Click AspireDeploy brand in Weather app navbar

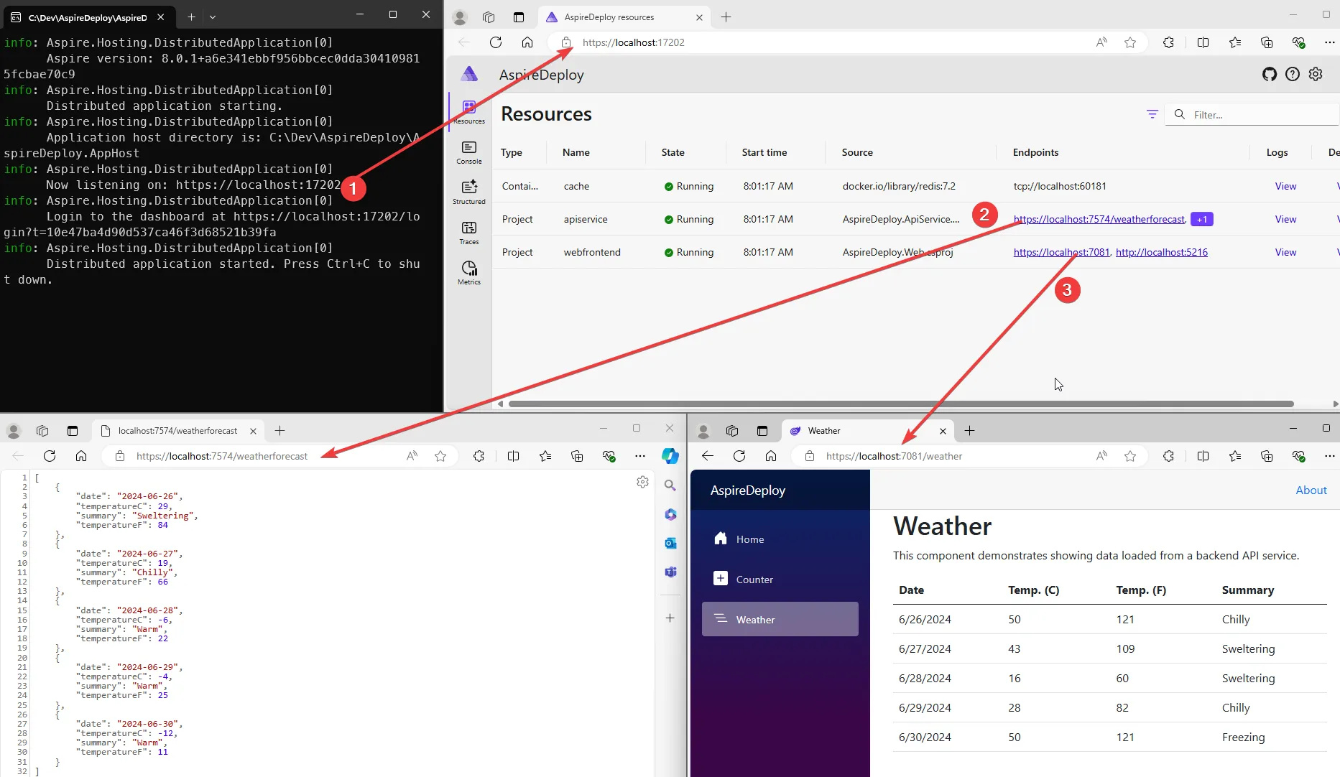(x=747, y=490)
